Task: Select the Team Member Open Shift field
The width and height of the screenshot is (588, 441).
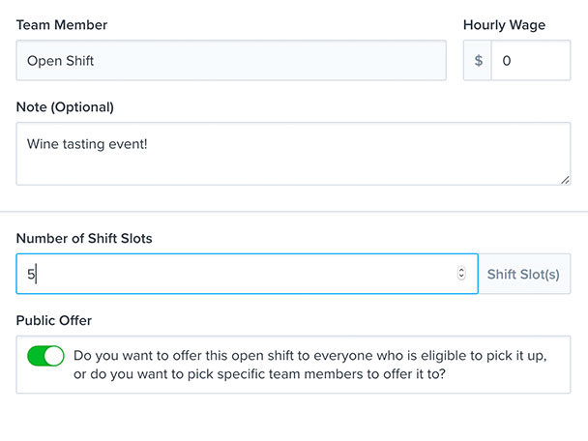Action: 231,60
